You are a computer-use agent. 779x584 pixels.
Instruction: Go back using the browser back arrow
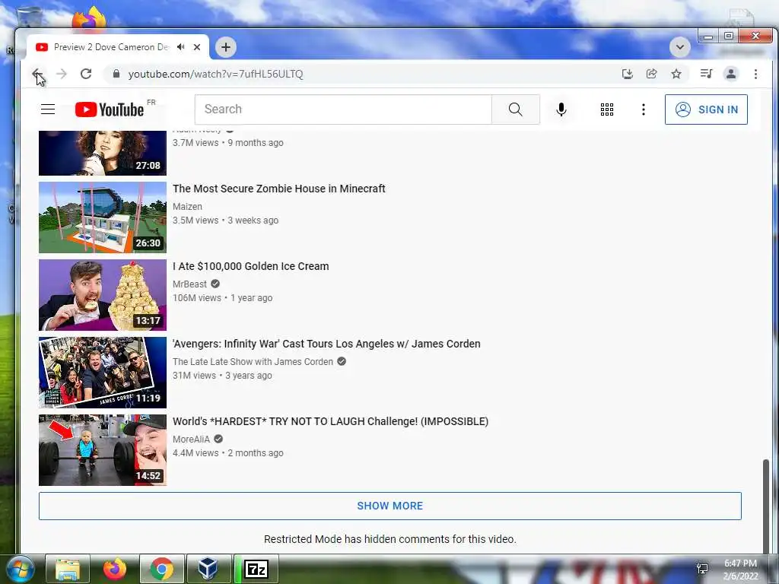pyautogui.click(x=37, y=74)
